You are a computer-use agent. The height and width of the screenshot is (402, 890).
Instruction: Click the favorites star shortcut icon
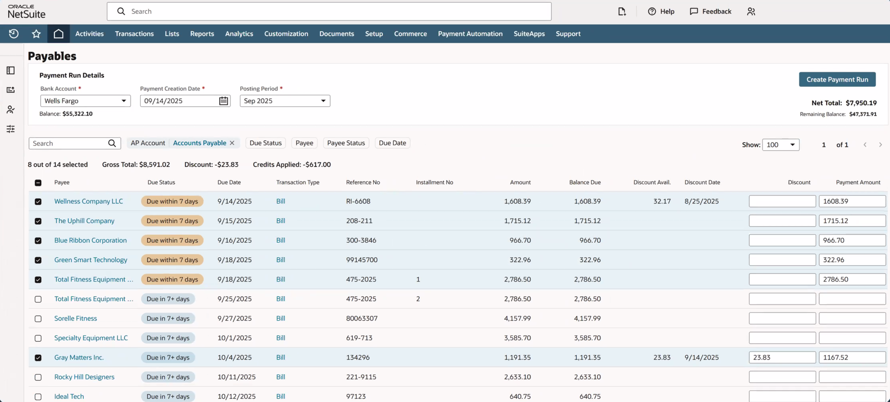click(x=36, y=33)
